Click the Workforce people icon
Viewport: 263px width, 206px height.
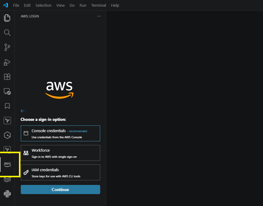coord(26,153)
